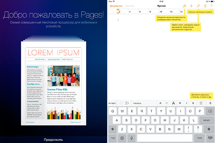This screenshot has width=215, height=143.
Task: Tap the Lorem Vitae Elit heading in template
Action: coord(57,90)
